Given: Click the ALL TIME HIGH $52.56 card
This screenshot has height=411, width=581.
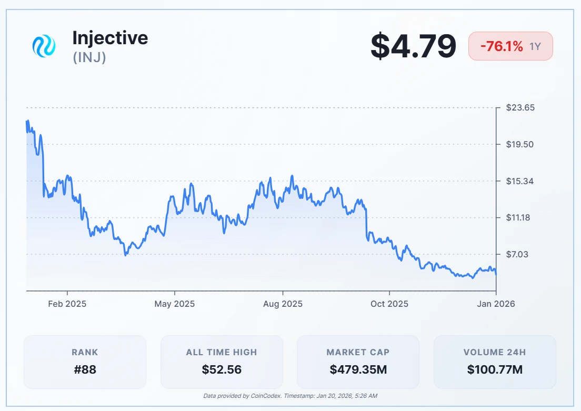Looking at the screenshot, I should pyautogui.click(x=222, y=362).
